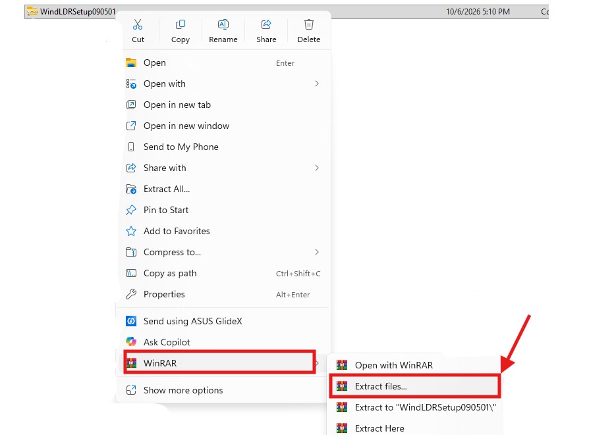Click the phone icon for Send to My Phone
Screen dimensions: 614x448
point(131,147)
